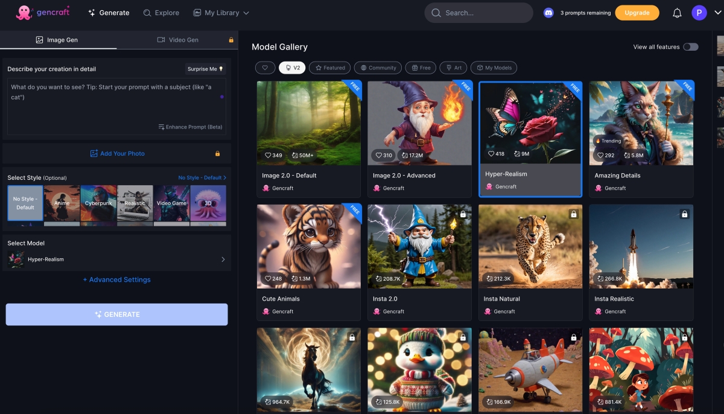This screenshot has height=414, width=724.
Task: Open the notifications bell
Action: 677,13
